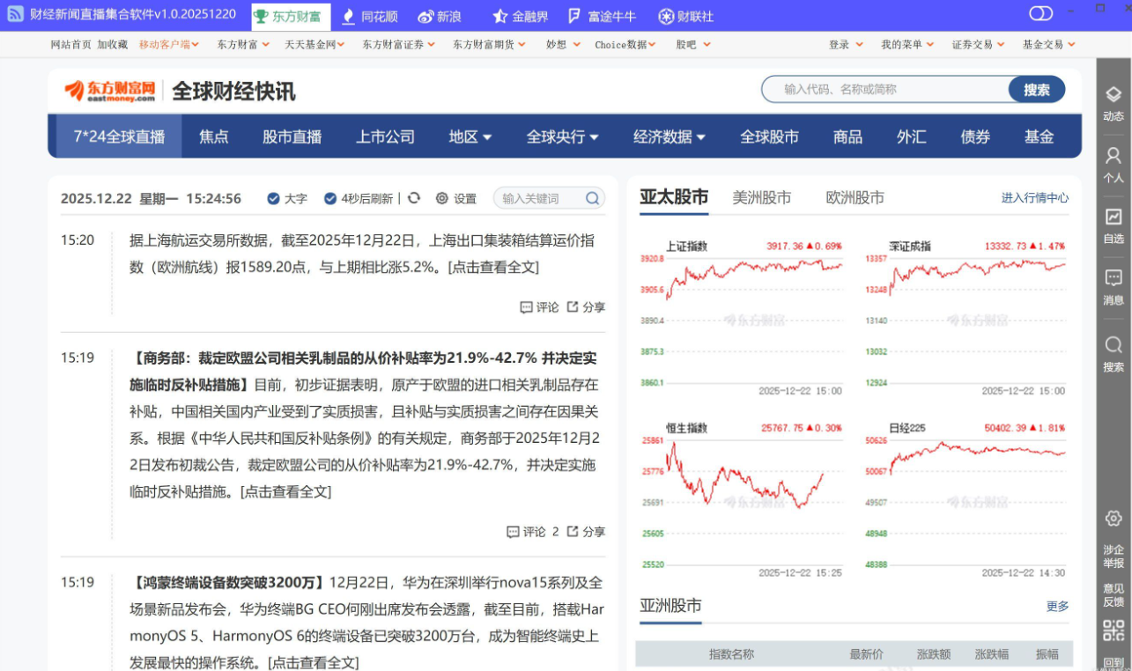Click the 搜索 magnifier icon in sidebar

1113,344
